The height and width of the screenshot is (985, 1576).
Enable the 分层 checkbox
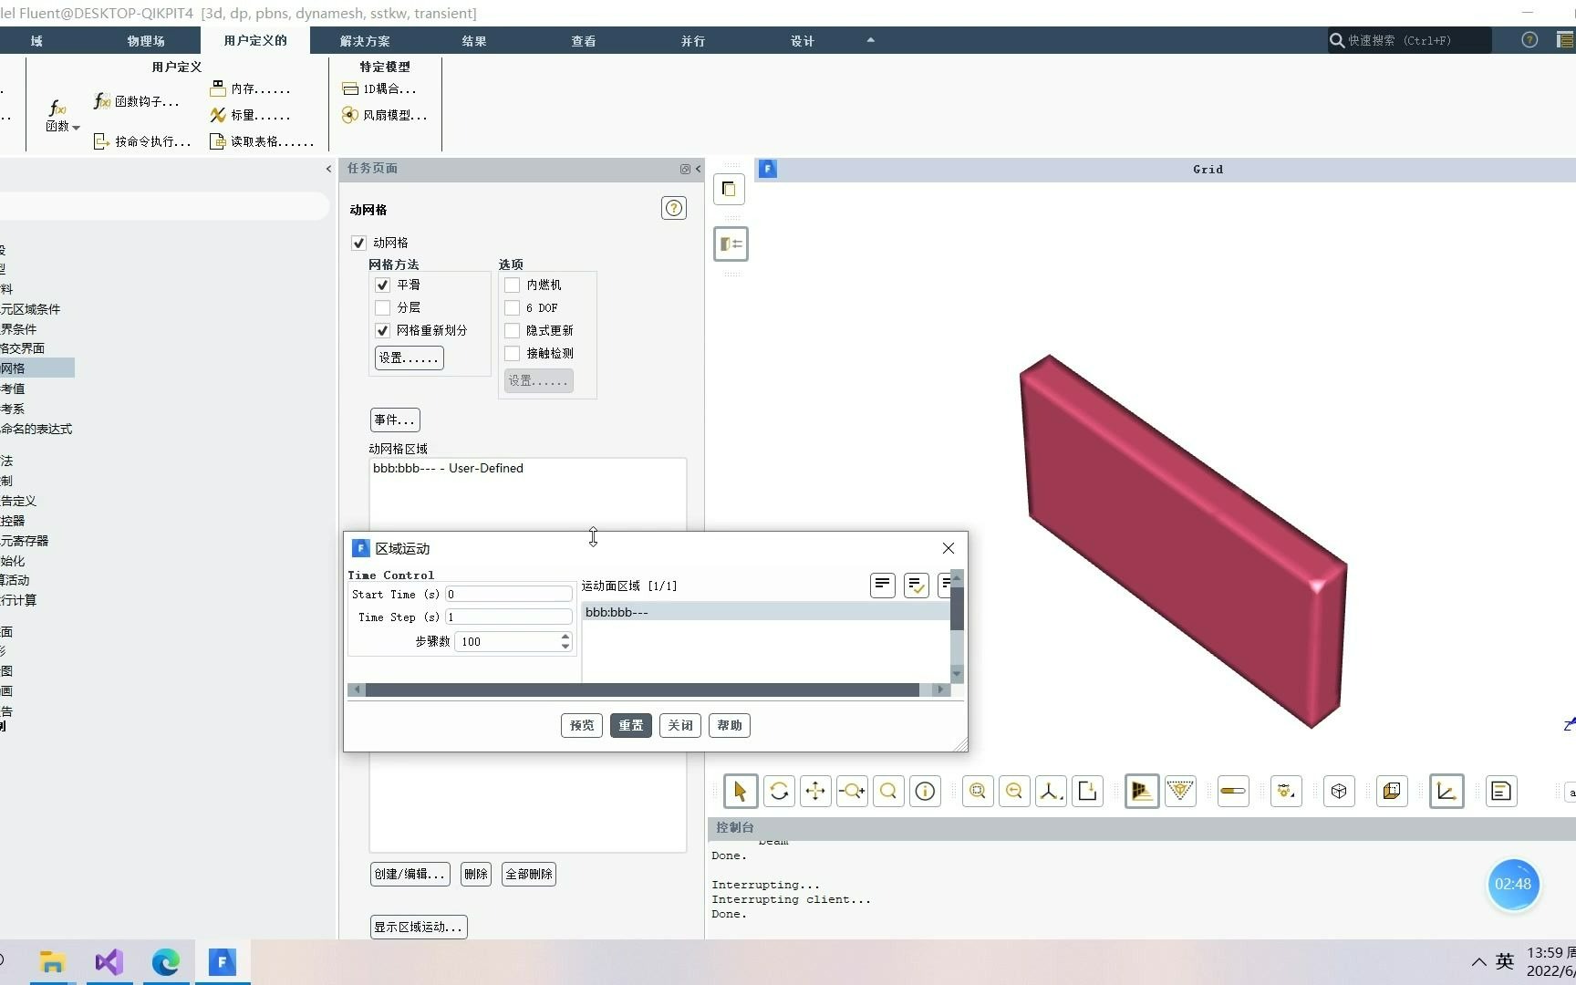click(x=382, y=307)
